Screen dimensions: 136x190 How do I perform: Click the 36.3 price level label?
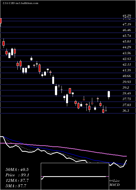(x=126, y=111)
